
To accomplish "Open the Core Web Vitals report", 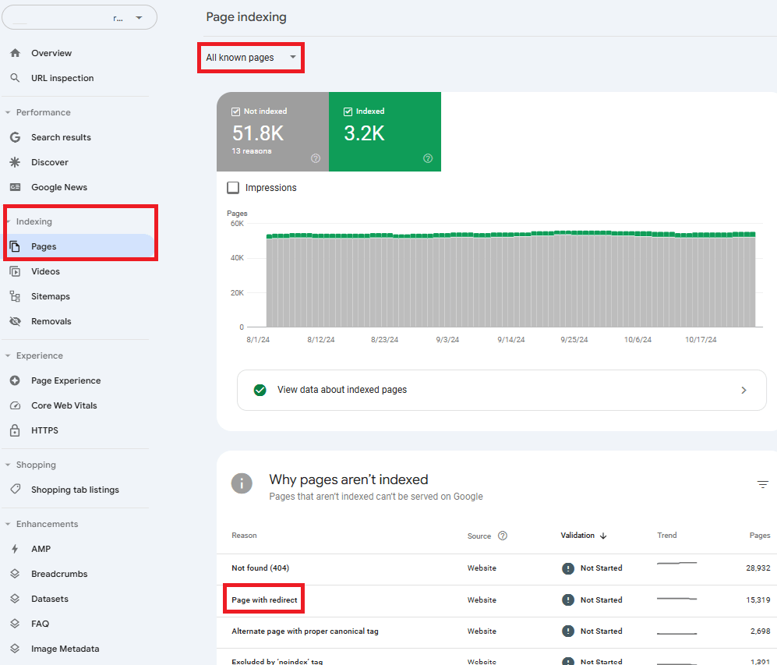I will (x=64, y=405).
